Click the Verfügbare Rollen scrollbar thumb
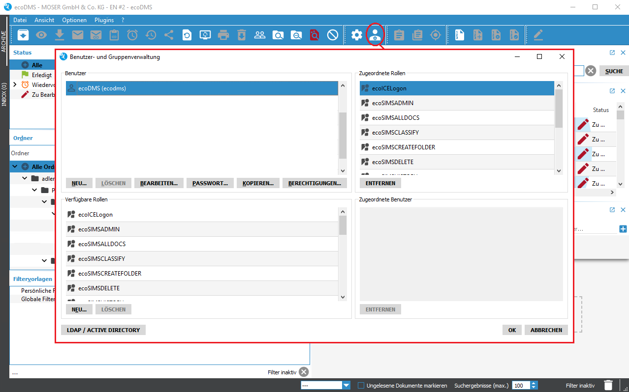Image resolution: width=629 pixels, height=392 pixels. (343, 225)
